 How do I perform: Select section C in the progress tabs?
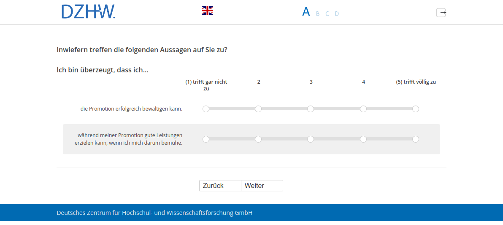pos(327,14)
